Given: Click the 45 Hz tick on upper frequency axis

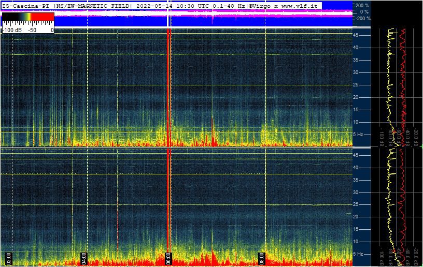Looking at the screenshot, I should point(356,35).
